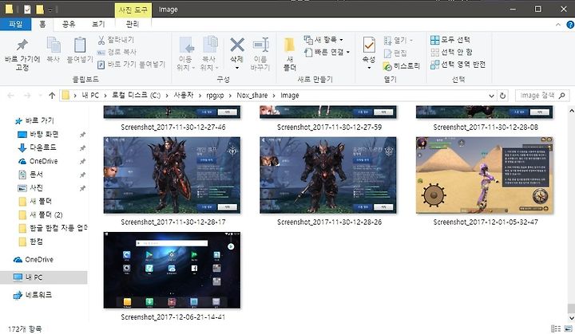This screenshot has height=334, width=575.
Task: Click Nox_share breadcrumb segment
Action: click(252, 96)
